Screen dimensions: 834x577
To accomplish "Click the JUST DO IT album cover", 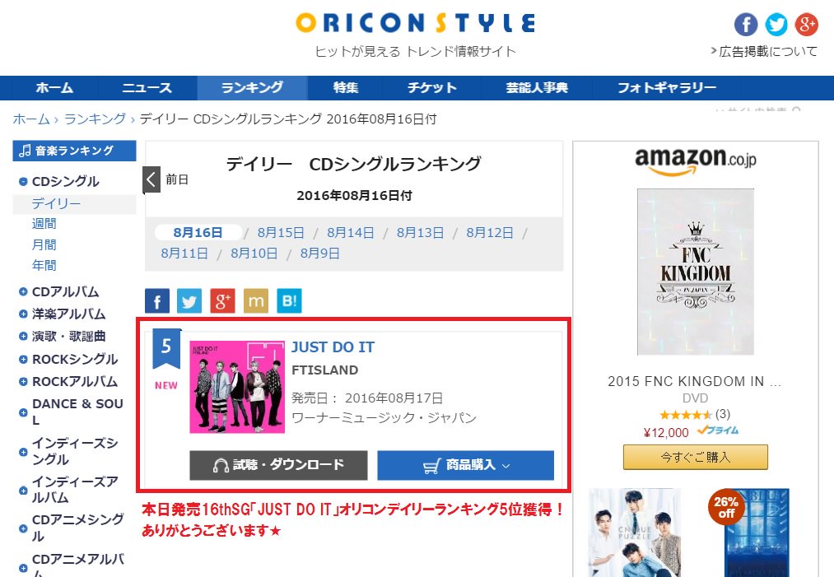I will coord(237,387).
